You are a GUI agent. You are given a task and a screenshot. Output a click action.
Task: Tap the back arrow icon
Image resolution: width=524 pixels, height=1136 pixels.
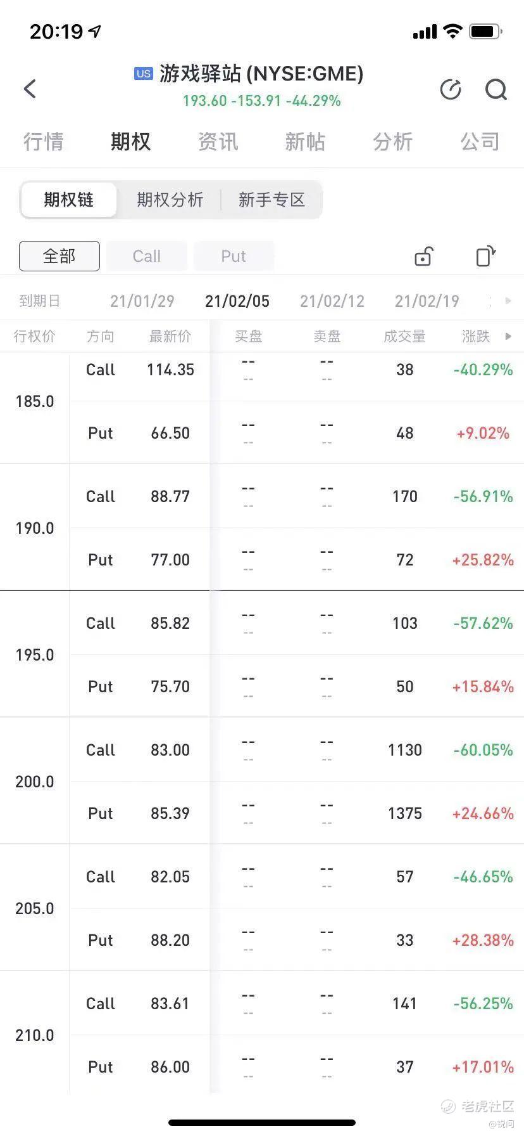pyautogui.click(x=30, y=89)
